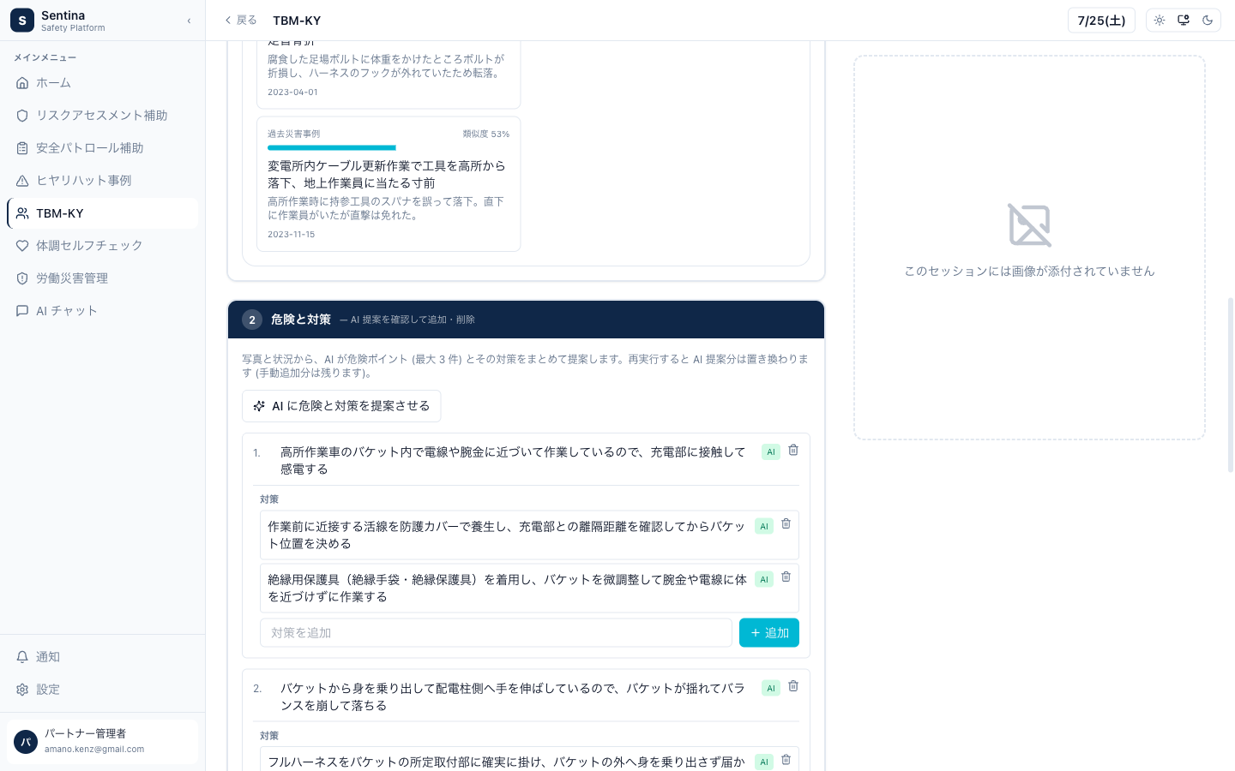Click the no-image placeholder icon

pyautogui.click(x=1029, y=225)
